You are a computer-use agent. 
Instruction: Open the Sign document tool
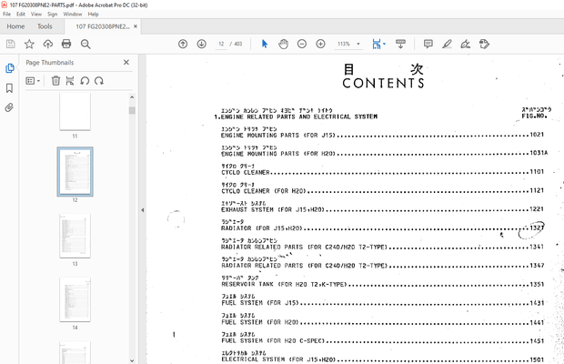(466, 44)
